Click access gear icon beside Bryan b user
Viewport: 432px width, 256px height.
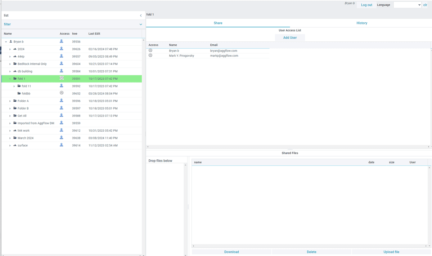click(x=150, y=50)
